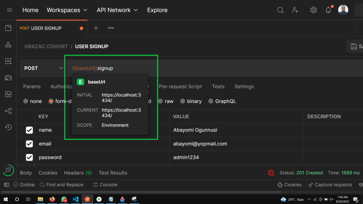Open History sidebar icon
The width and height of the screenshot is (363, 204).
[x=8, y=127]
